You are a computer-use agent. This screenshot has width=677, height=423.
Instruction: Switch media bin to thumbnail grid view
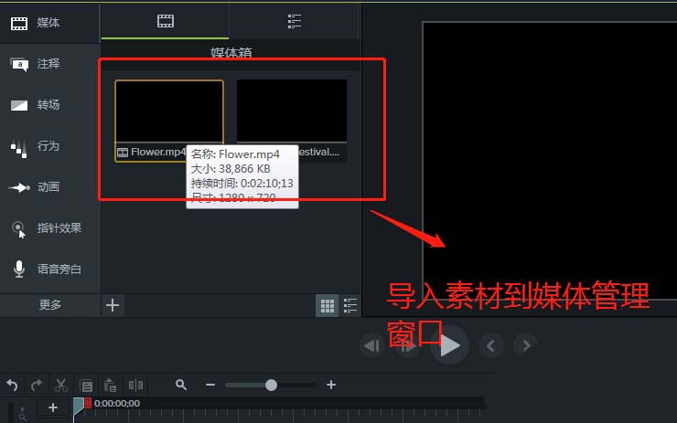pos(327,306)
